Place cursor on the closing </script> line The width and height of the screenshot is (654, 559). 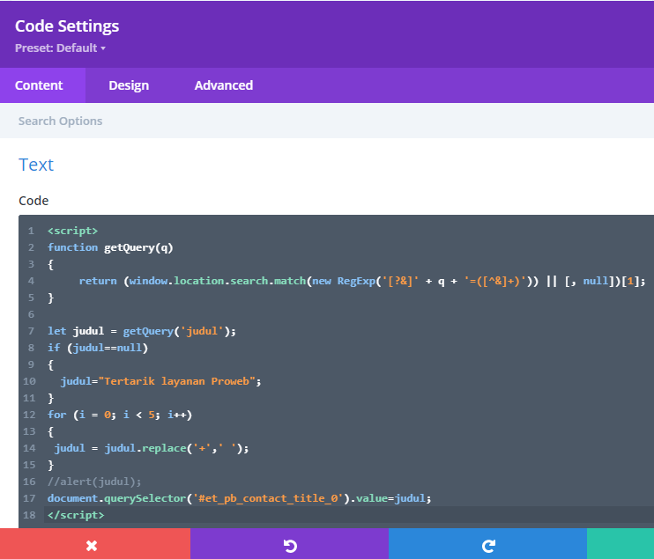coord(76,515)
